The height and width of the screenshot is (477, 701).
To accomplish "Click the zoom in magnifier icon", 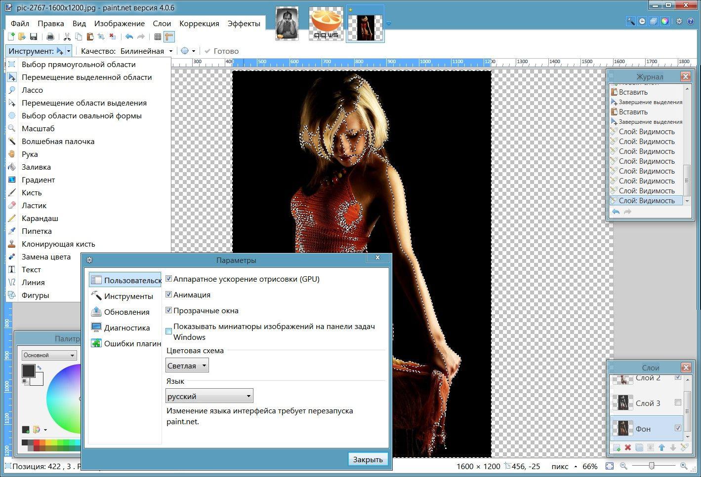I will [x=684, y=466].
